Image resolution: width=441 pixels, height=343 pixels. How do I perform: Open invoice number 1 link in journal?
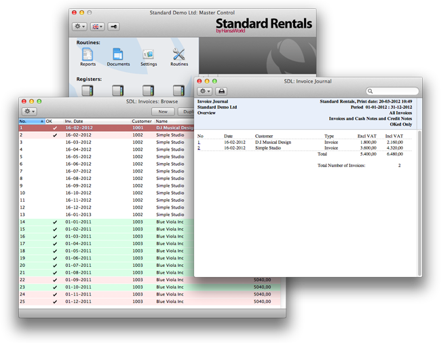tap(199, 143)
